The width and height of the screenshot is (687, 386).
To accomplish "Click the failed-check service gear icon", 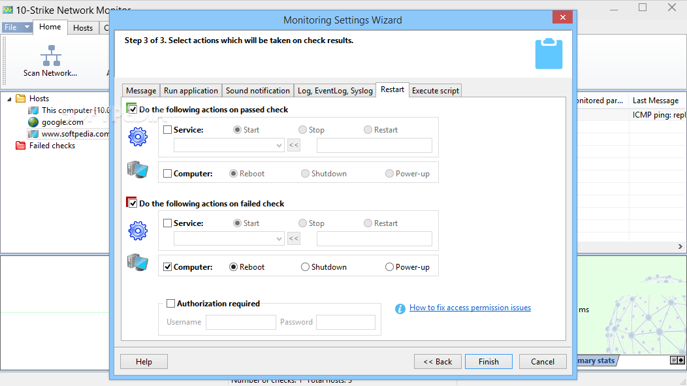I will (x=138, y=231).
